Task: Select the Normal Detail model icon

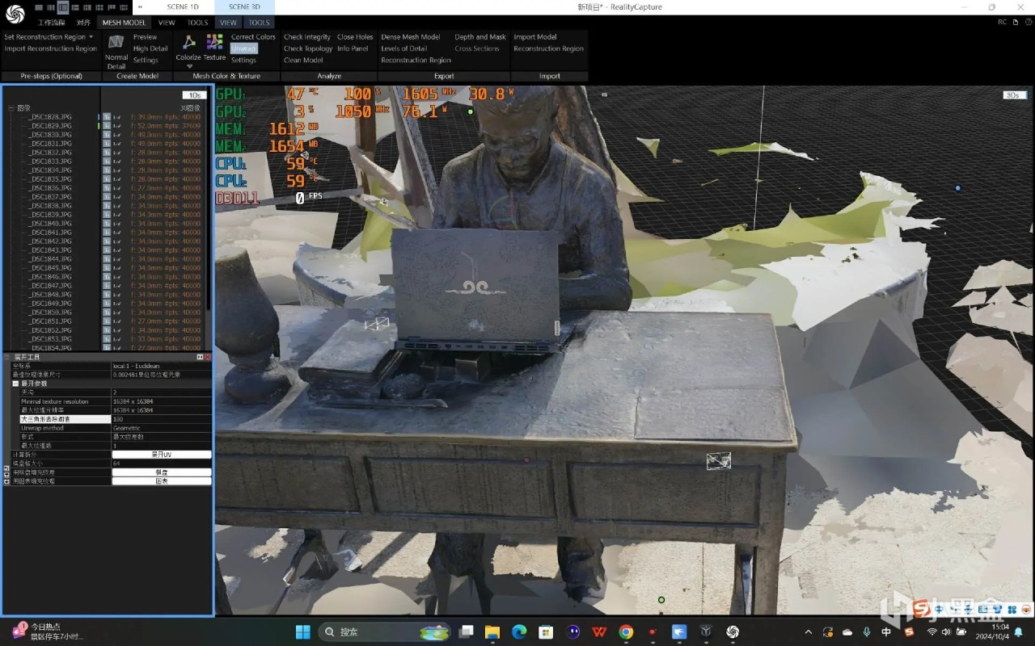Action: click(x=116, y=41)
